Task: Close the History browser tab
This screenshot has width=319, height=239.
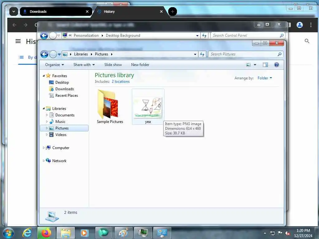Action: [161, 12]
